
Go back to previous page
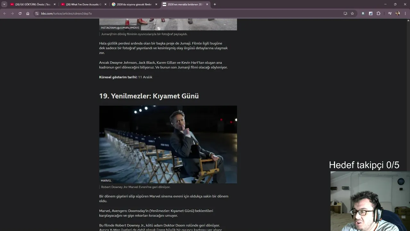pyautogui.click(x=4, y=13)
